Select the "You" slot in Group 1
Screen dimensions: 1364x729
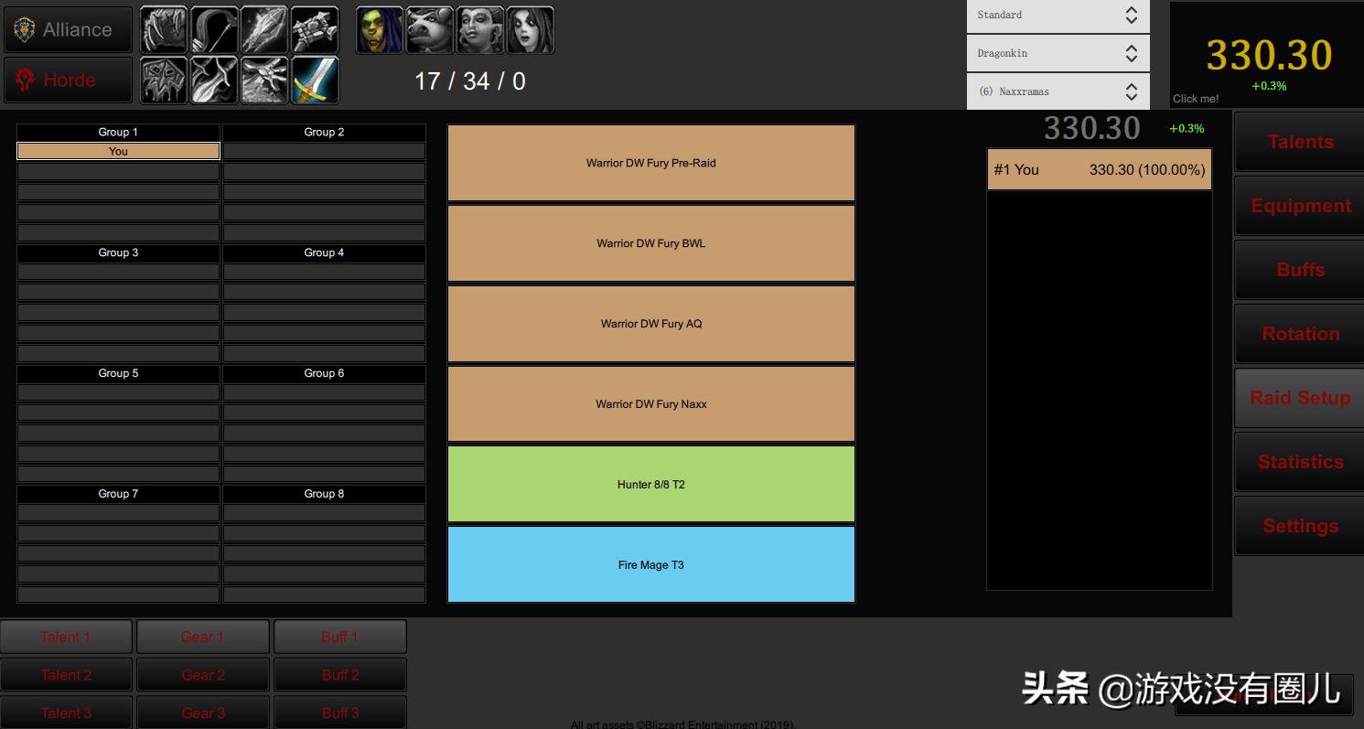coord(119,151)
